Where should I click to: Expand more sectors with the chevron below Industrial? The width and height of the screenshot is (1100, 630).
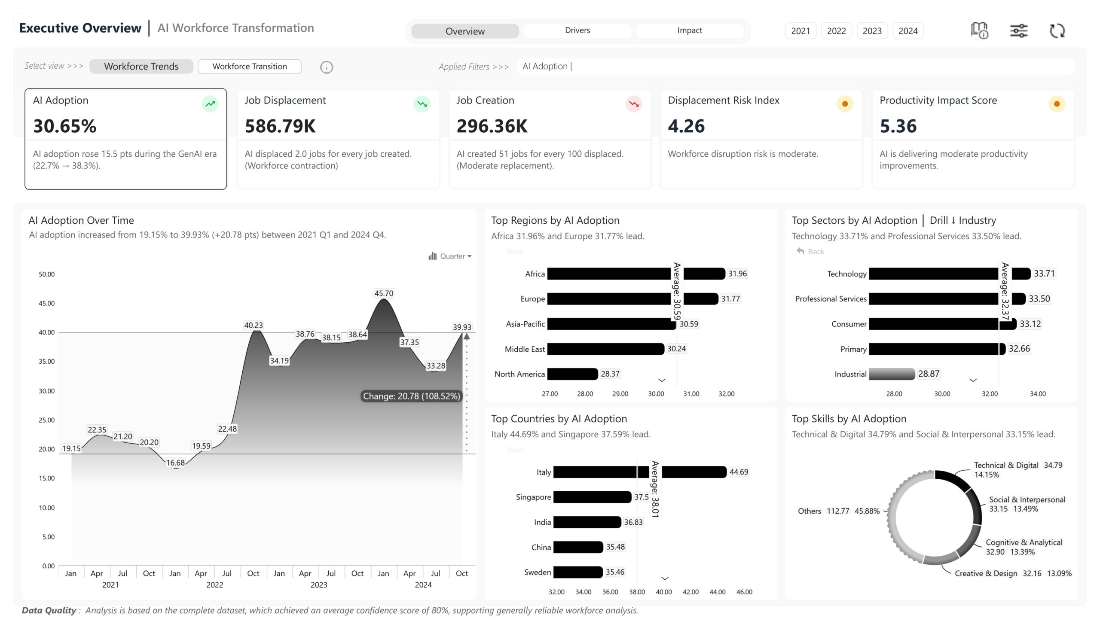973,380
